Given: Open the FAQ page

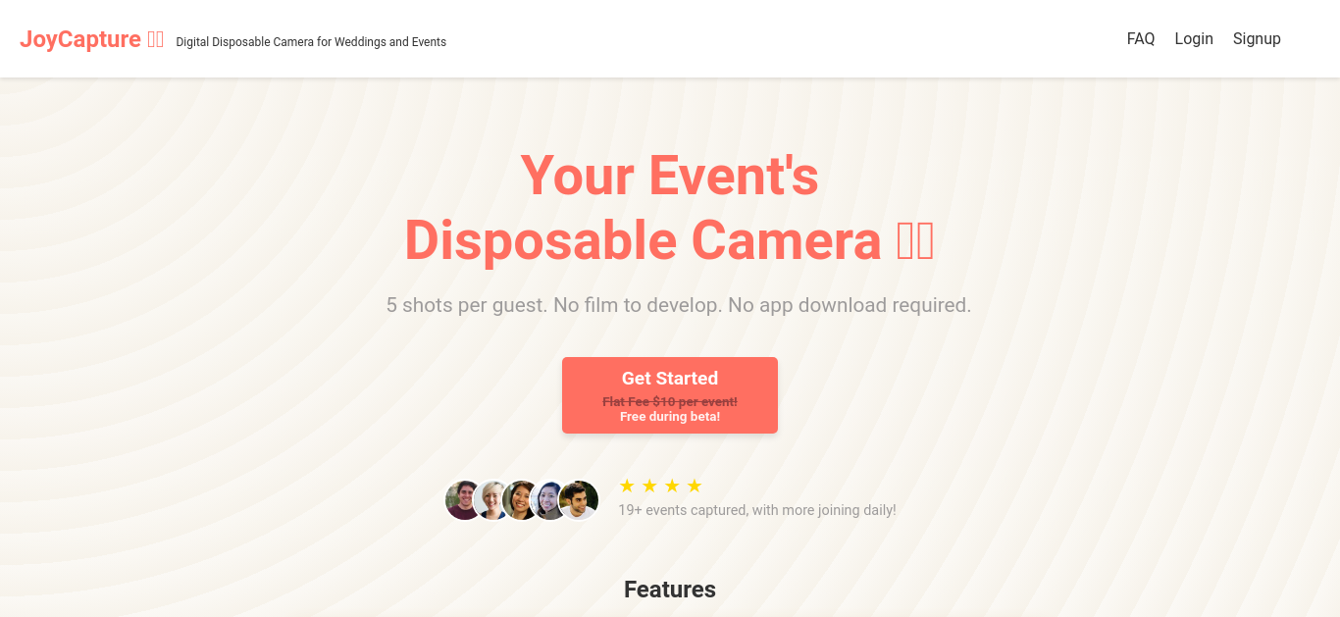Looking at the screenshot, I should [x=1141, y=39].
